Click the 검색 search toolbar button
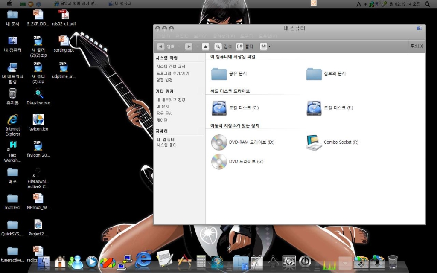Image resolution: width=437 pixels, height=273 pixels. click(223, 46)
